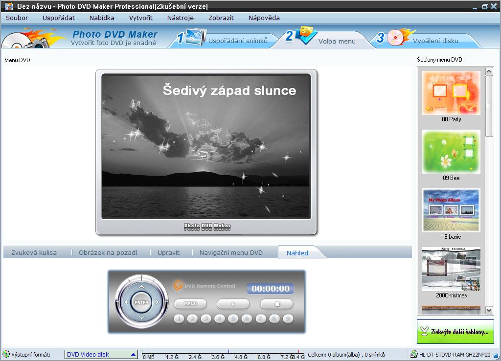Viewport: 501px width, 361px height.
Task: Go to step 1 Uspořádání snímků
Action: pos(238,41)
